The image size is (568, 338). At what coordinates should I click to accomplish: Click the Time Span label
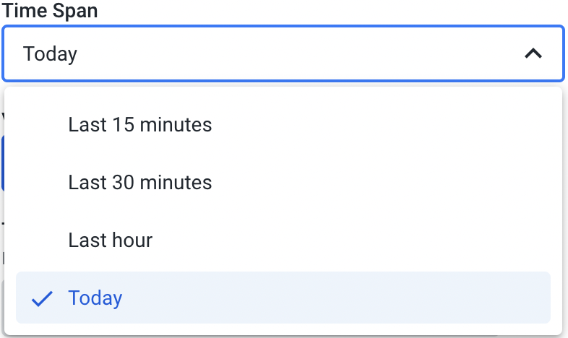pos(50,11)
